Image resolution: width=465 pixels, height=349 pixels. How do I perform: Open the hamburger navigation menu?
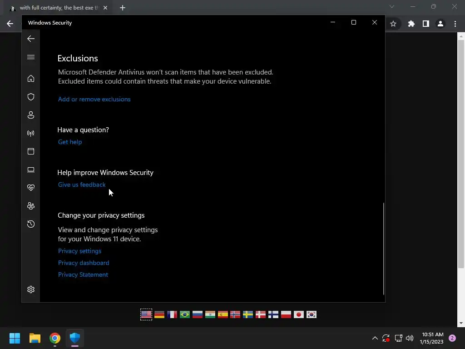(31, 57)
